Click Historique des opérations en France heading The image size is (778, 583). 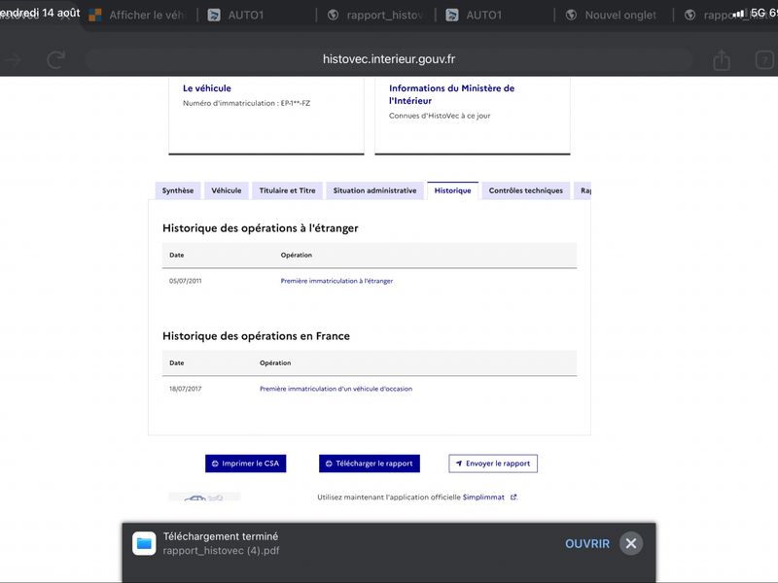(256, 336)
